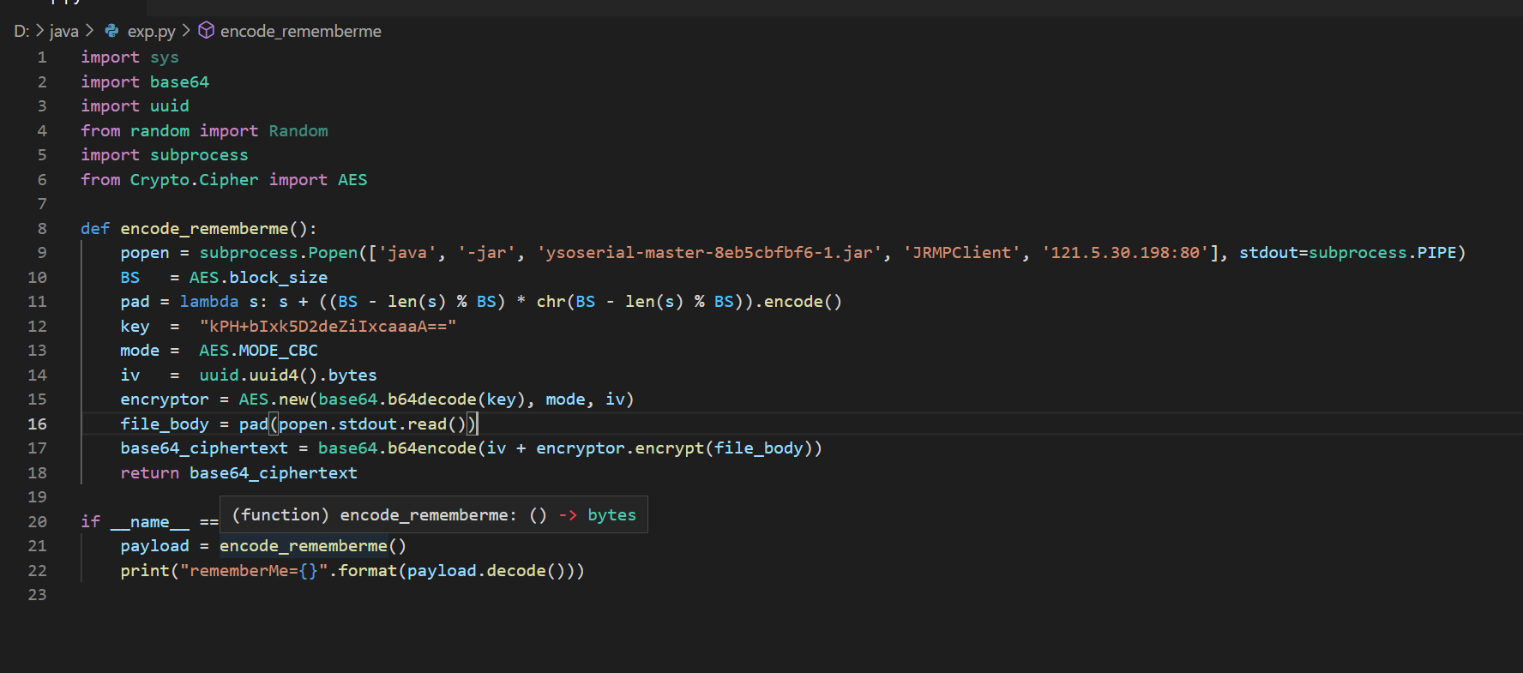Click the 'rememberMe={}' string

click(254, 571)
